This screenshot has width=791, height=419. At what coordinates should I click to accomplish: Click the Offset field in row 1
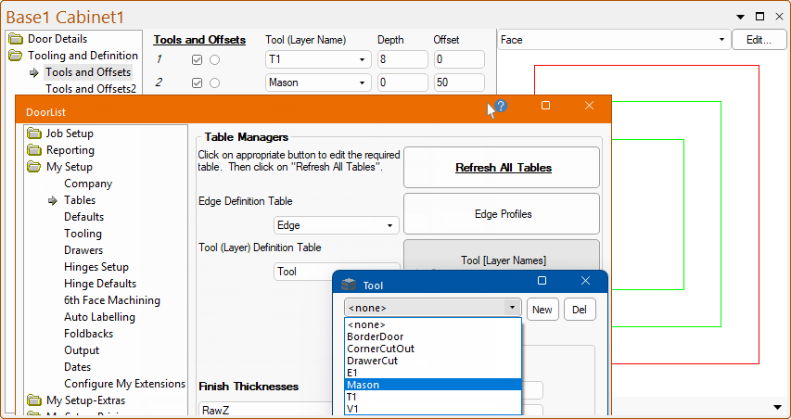(459, 59)
